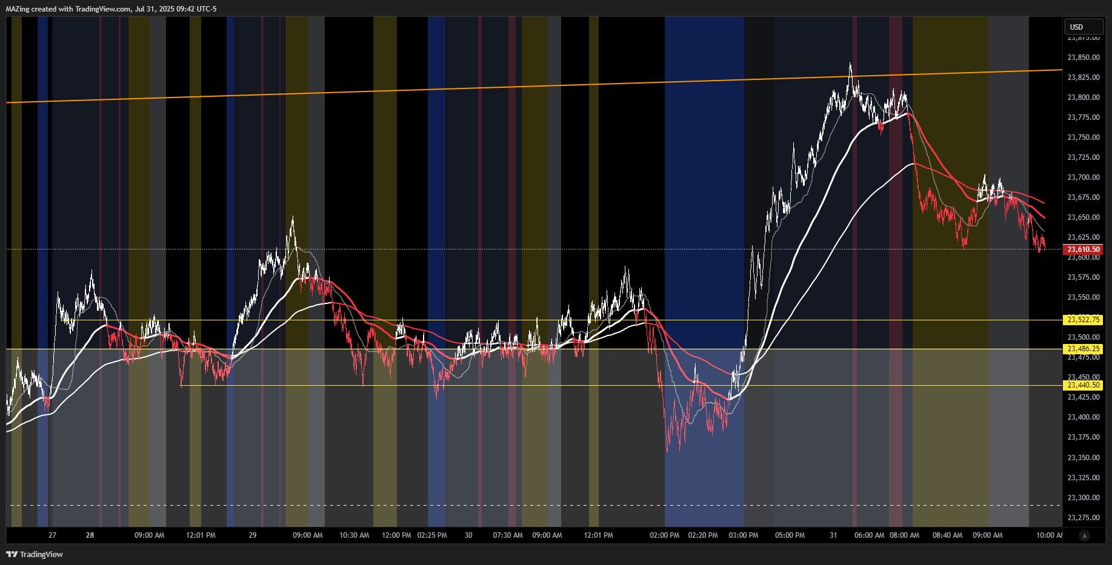Click the 23,650.00 price axis value
This screenshot has height=565, width=1112.
pyautogui.click(x=1084, y=217)
